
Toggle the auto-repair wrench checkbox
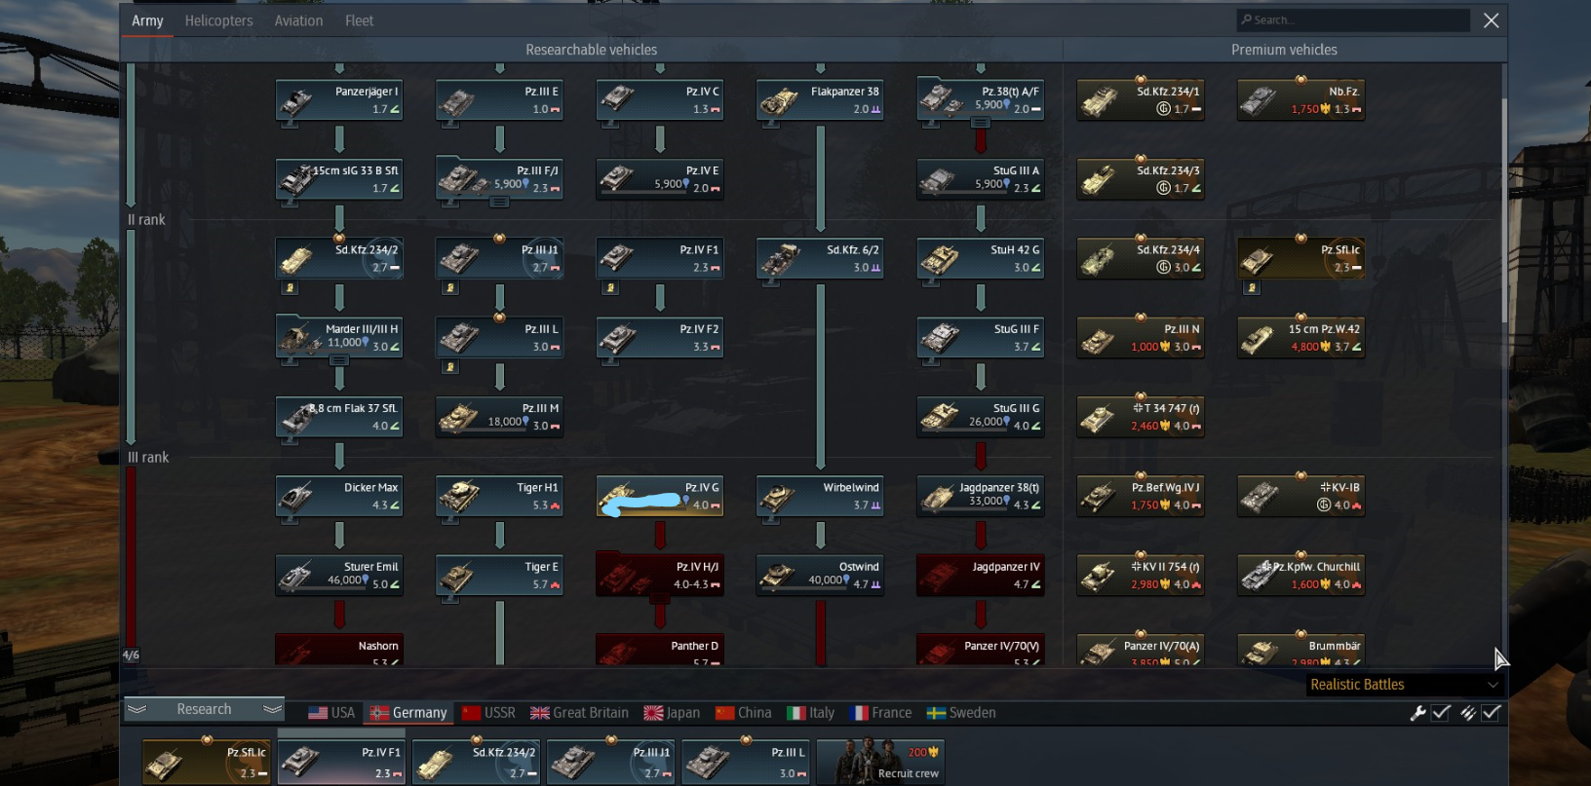click(1429, 713)
